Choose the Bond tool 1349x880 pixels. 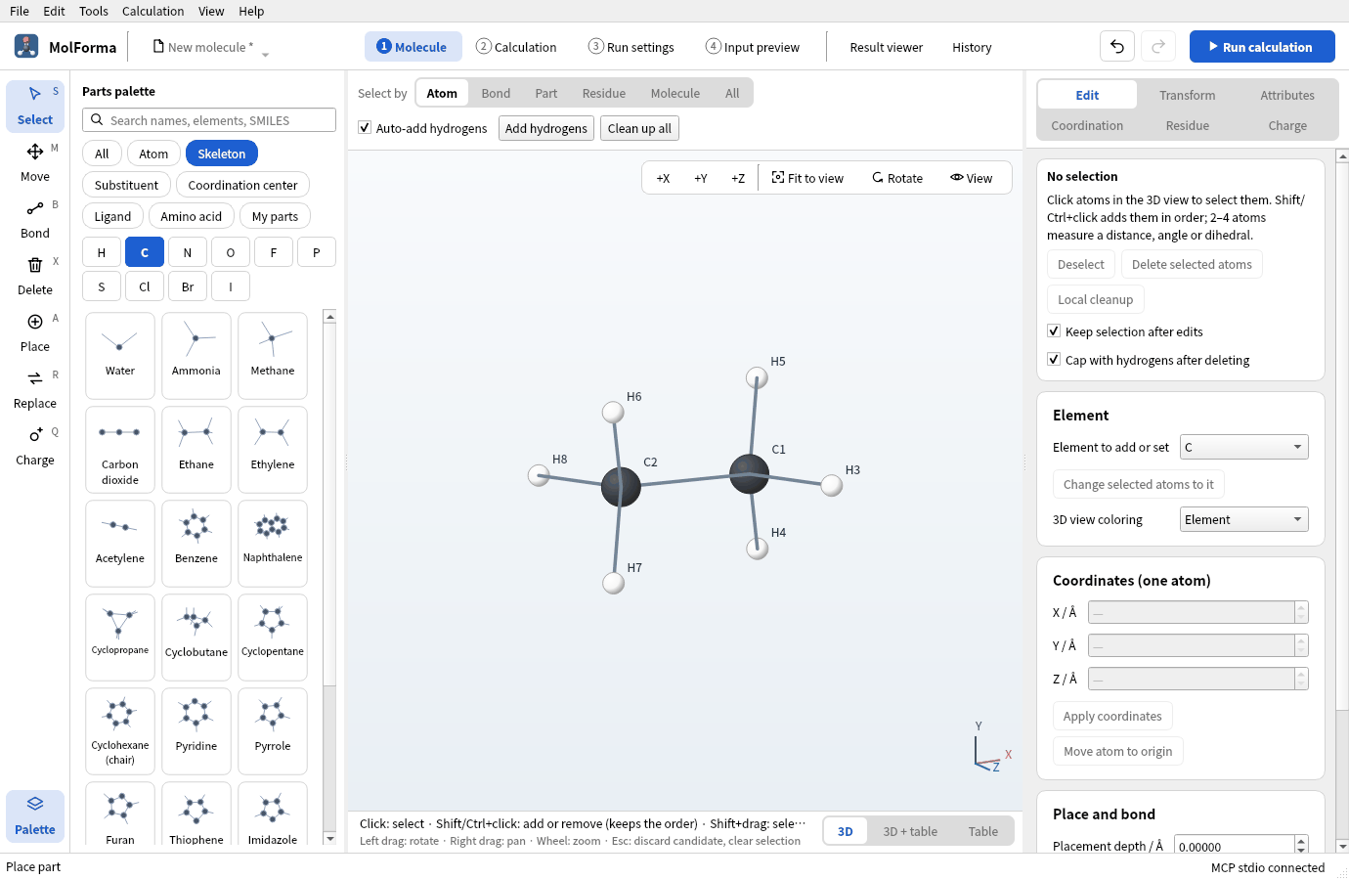pos(34,219)
